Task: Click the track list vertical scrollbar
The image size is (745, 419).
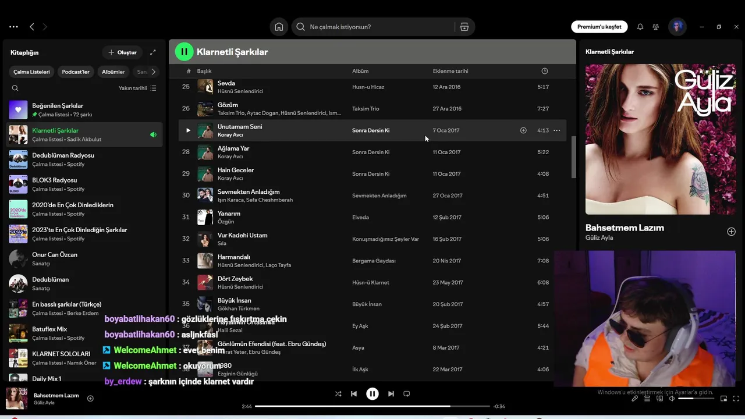Action: pyautogui.click(x=573, y=157)
